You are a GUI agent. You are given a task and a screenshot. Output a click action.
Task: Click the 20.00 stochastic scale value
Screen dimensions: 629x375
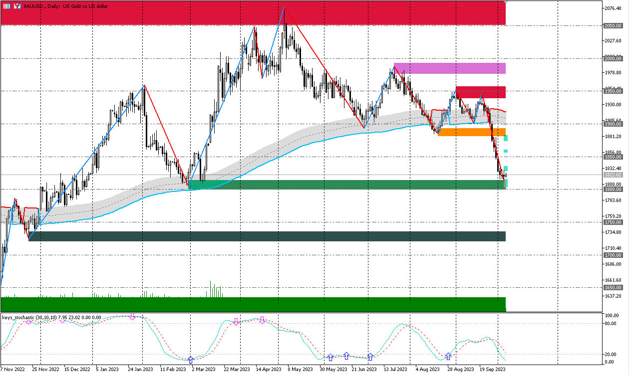pos(611,354)
